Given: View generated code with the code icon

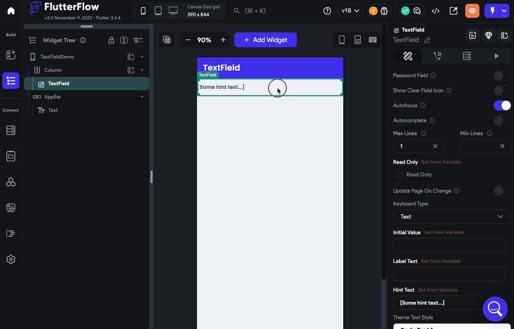Looking at the screenshot, I should (435, 11).
